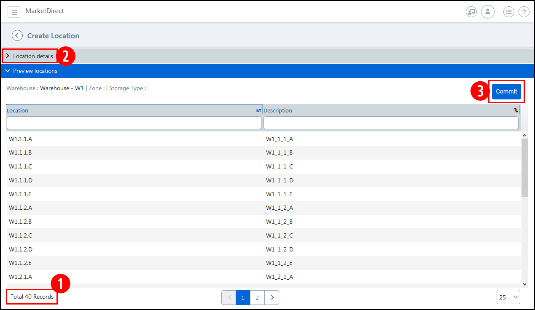
Task: Collapse the Preview locations section
Action: (32, 71)
